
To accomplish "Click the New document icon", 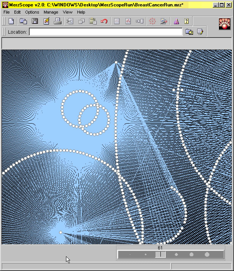I will click(11, 22).
